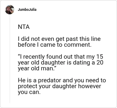Click the quoted line starting "I recently found out"
Image resolution: width=117 pixels, height=108 pixels.
click(61, 57)
